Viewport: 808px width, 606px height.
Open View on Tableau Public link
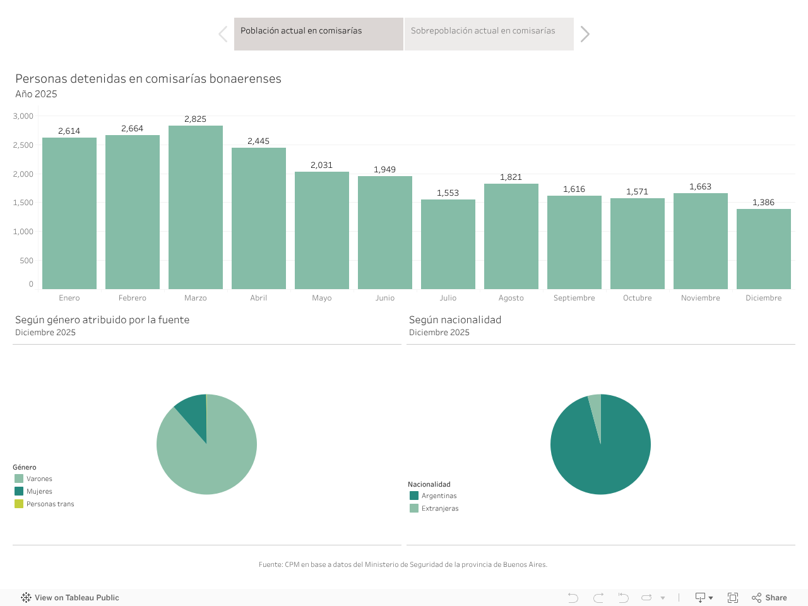coord(76,598)
